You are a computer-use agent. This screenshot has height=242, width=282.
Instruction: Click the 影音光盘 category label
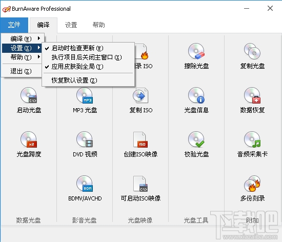point(85,220)
